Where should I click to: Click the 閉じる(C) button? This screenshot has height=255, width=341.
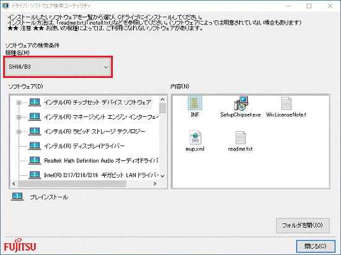[x=316, y=246]
